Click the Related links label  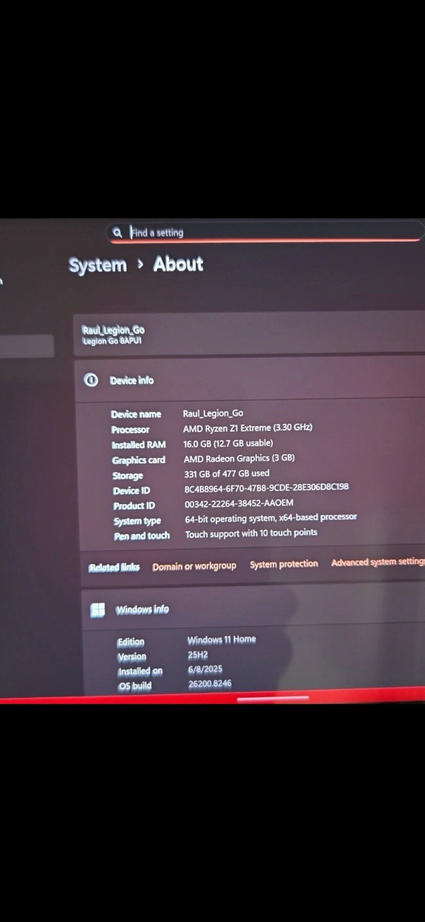[114, 568]
